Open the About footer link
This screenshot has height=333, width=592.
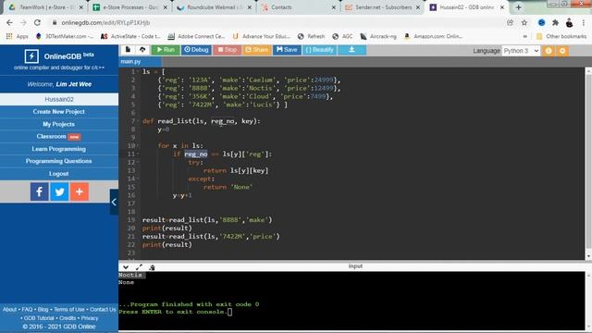tap(10, 310)
